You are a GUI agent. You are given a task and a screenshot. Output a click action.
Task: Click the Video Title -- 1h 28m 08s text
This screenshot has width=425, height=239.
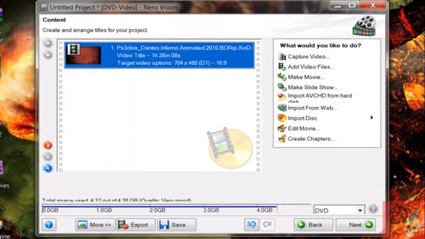(x=149, y=55)
